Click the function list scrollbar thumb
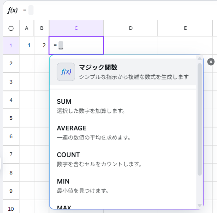 (x=200, y=119)
